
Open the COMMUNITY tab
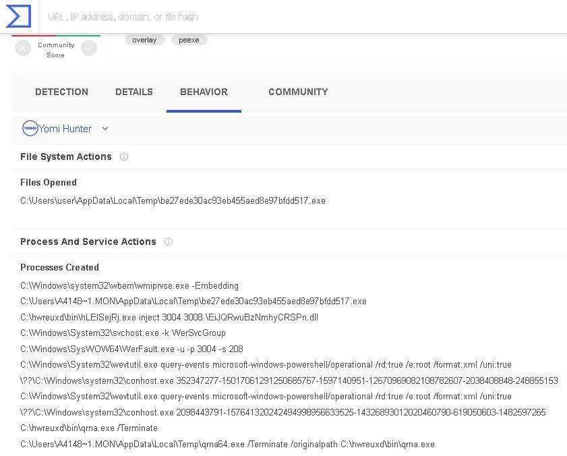click(298, 92)
